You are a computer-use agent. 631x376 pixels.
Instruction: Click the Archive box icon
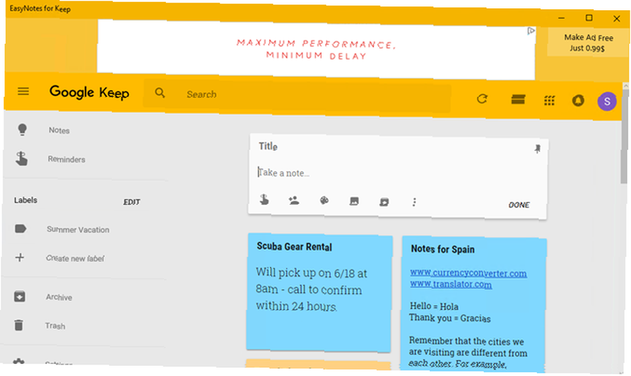point(20,297)
